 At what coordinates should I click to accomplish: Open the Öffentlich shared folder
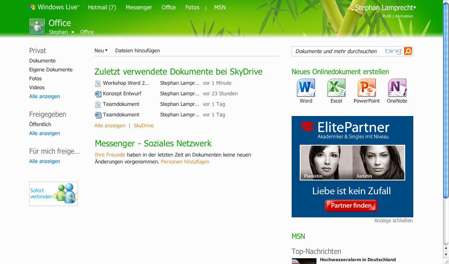tap(40, 124)
